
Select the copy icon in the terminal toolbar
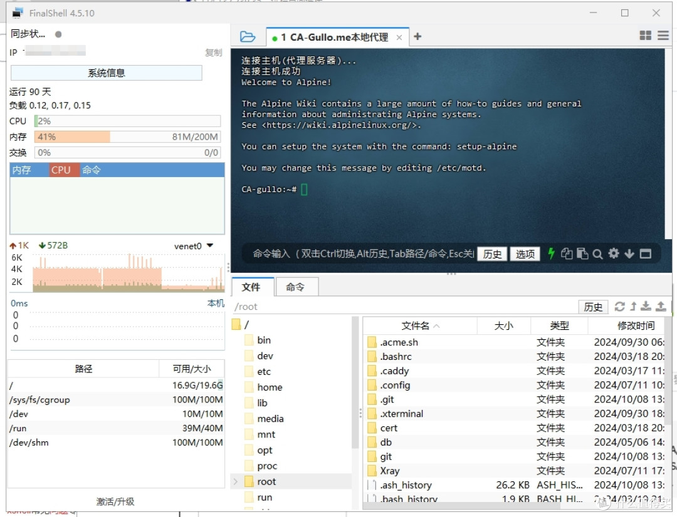(567, 253)
